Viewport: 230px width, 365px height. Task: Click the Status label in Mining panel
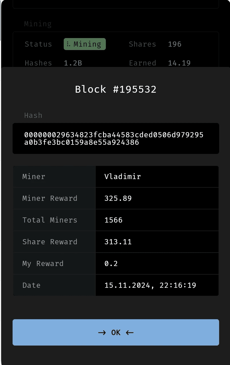38,44
